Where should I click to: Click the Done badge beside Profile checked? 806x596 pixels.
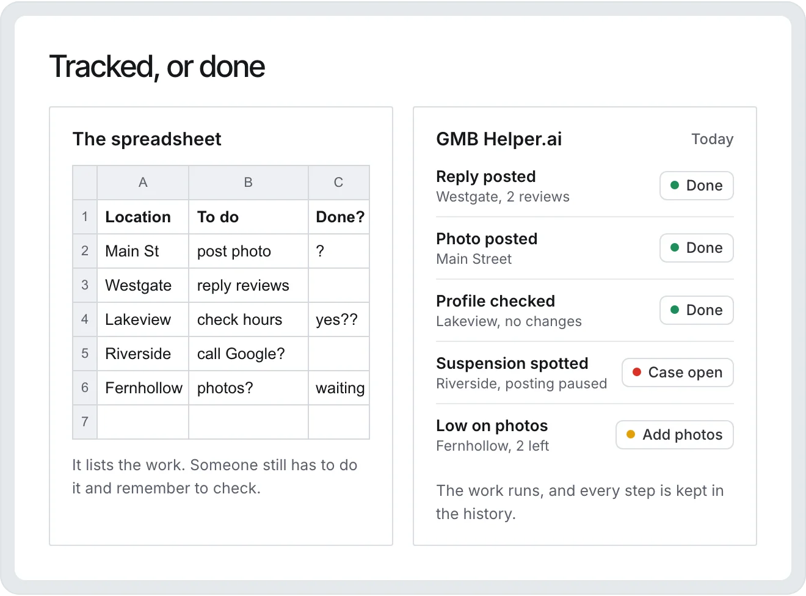tap(697, 310)
